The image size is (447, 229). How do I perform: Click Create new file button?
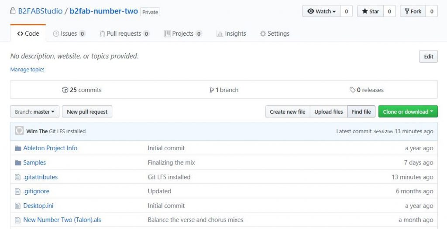pos(287,111)
